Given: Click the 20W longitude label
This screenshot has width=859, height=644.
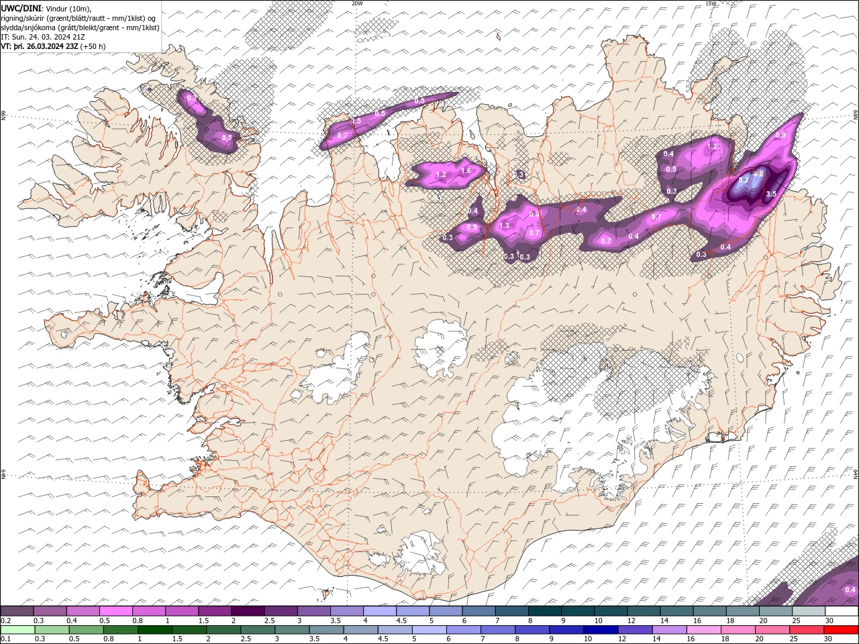Looking at the screenshot, I should pyautogui.click(x=357, y=3).
